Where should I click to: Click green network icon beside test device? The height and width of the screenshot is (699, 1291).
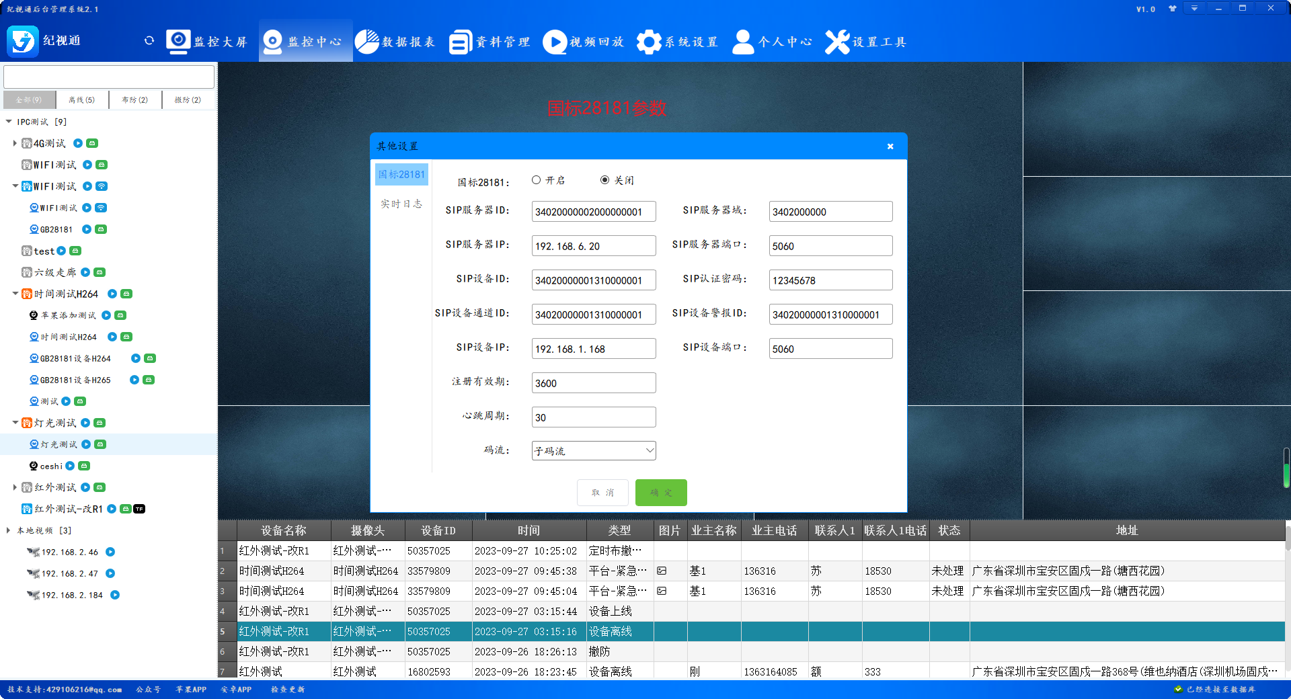coord(75,251)
